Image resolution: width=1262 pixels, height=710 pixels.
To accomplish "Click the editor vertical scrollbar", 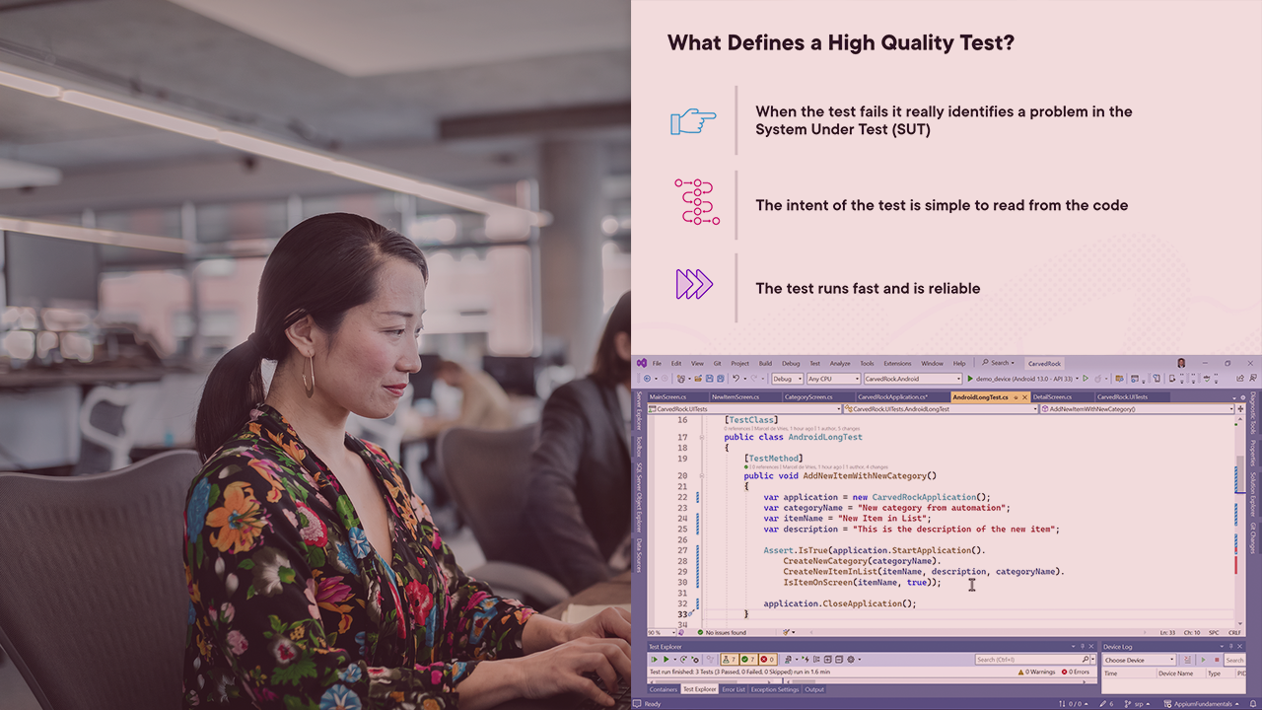I will pos(1236,523).
